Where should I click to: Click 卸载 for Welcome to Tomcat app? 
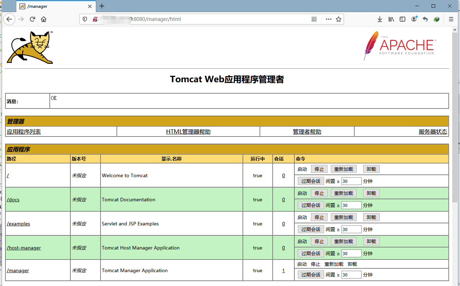pyautogui.click(x=371, y=169)
